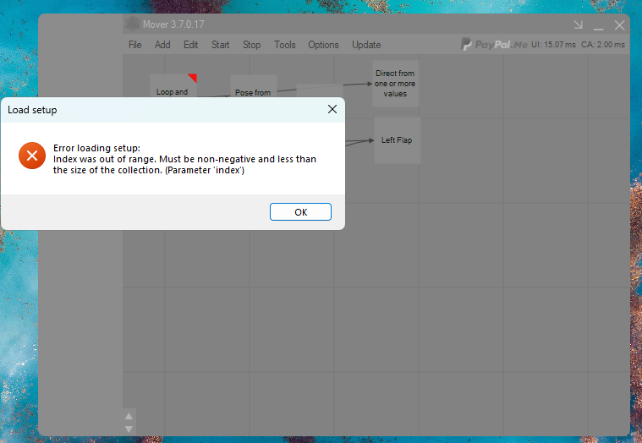
Task: Open the Update menu
Action: (x=366, y=45)
